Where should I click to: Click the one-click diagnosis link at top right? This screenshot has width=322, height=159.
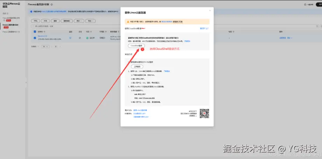click(x=309, y=4)
